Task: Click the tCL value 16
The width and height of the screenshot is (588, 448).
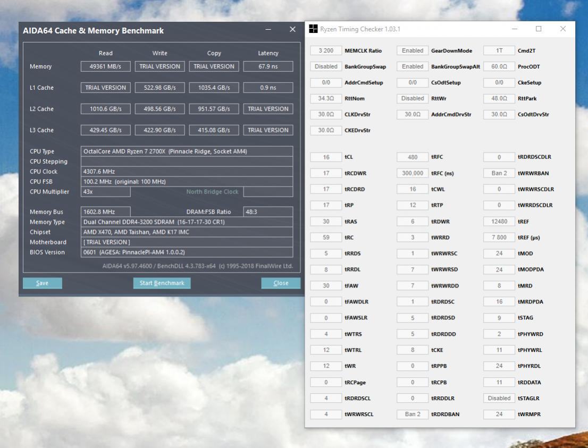Action: point(326,157)
